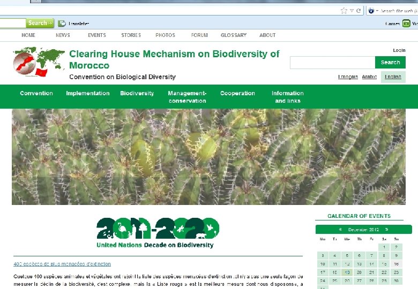Open EVENTS in the top navigation
The image size is (418, 289).
point(97,35)
